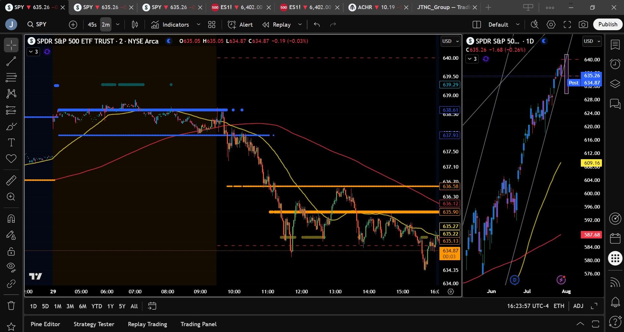Open the pattern drawing tools

click(x=11, y=94)
